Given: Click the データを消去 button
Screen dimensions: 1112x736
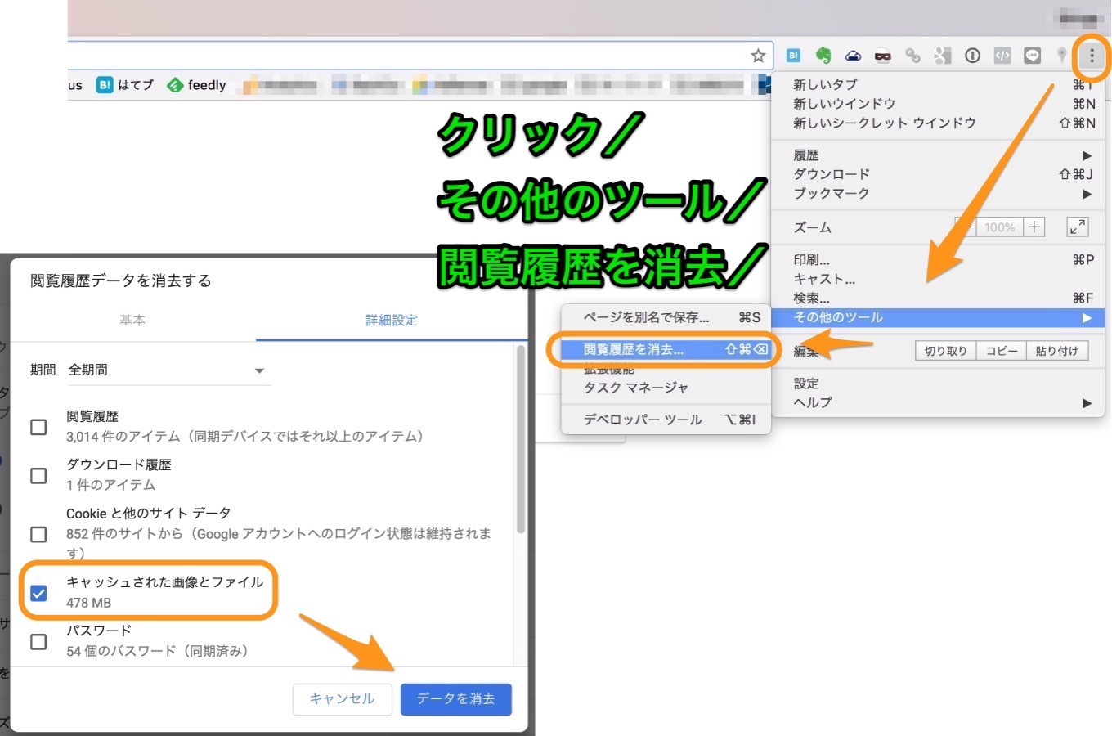Looking at the screenshot, I should pos(455,698).
